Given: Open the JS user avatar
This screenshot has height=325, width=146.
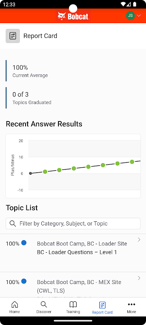Looking at the screenshot, I should coord(130,15).
